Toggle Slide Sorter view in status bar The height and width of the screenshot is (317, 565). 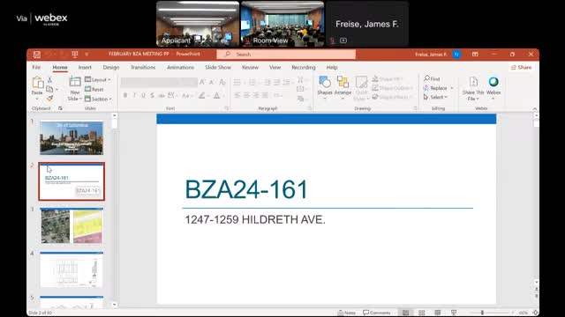click(422, 313)
